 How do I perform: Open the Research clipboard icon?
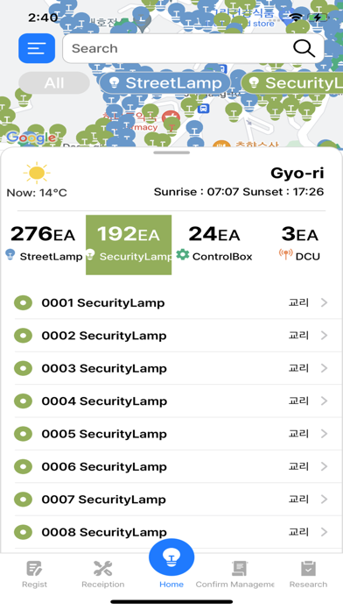(x=308, y=569)
